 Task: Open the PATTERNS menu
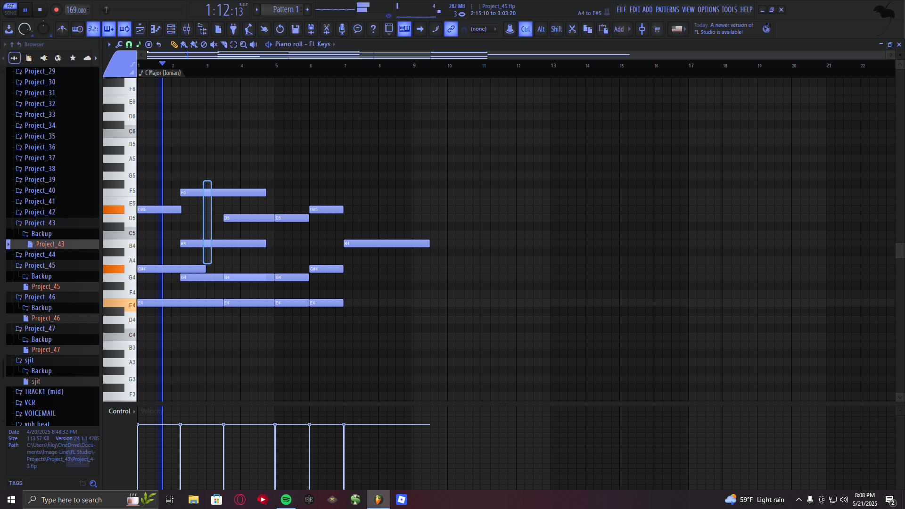tap(667, 9)
